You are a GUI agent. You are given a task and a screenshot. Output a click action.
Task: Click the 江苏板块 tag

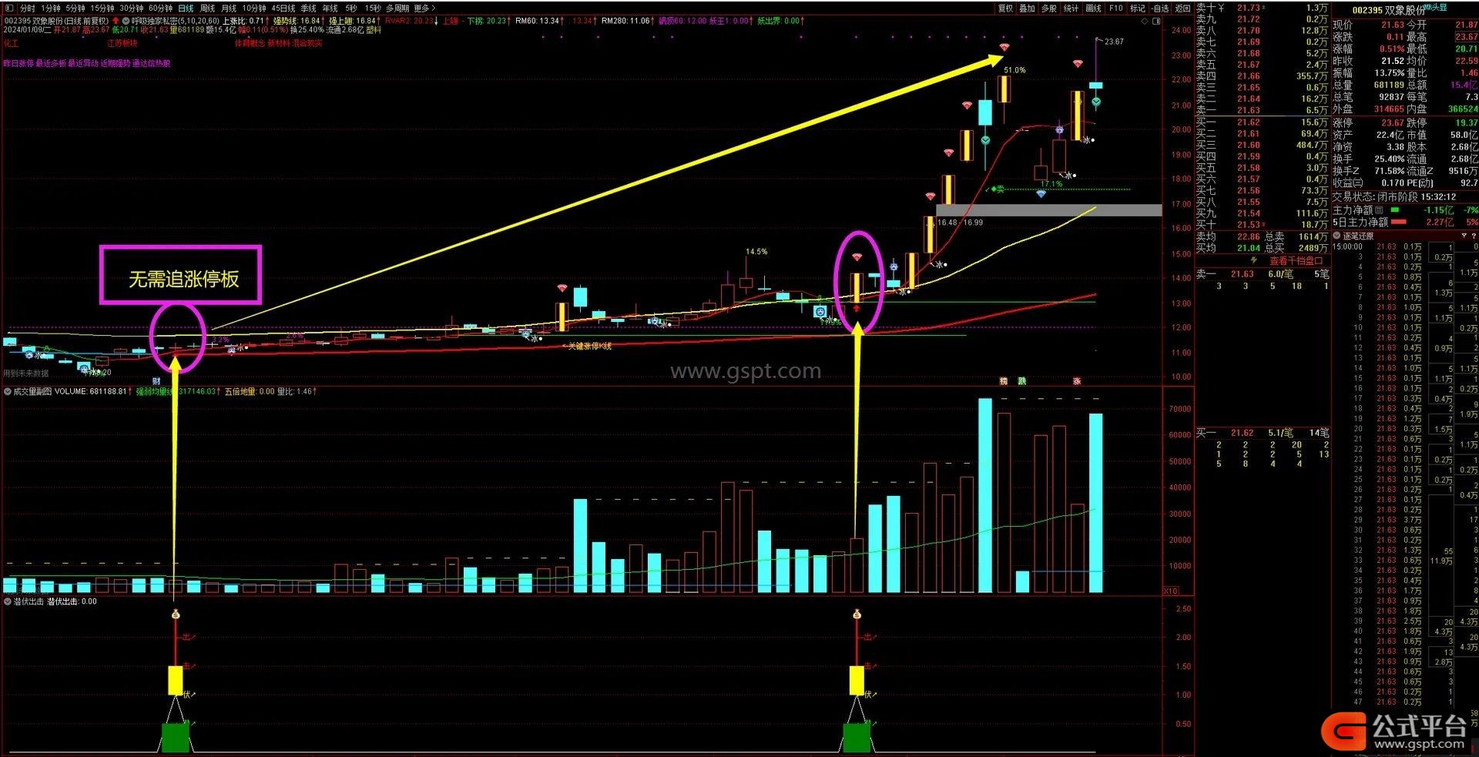pyautogui.click(x=122, y=43)
